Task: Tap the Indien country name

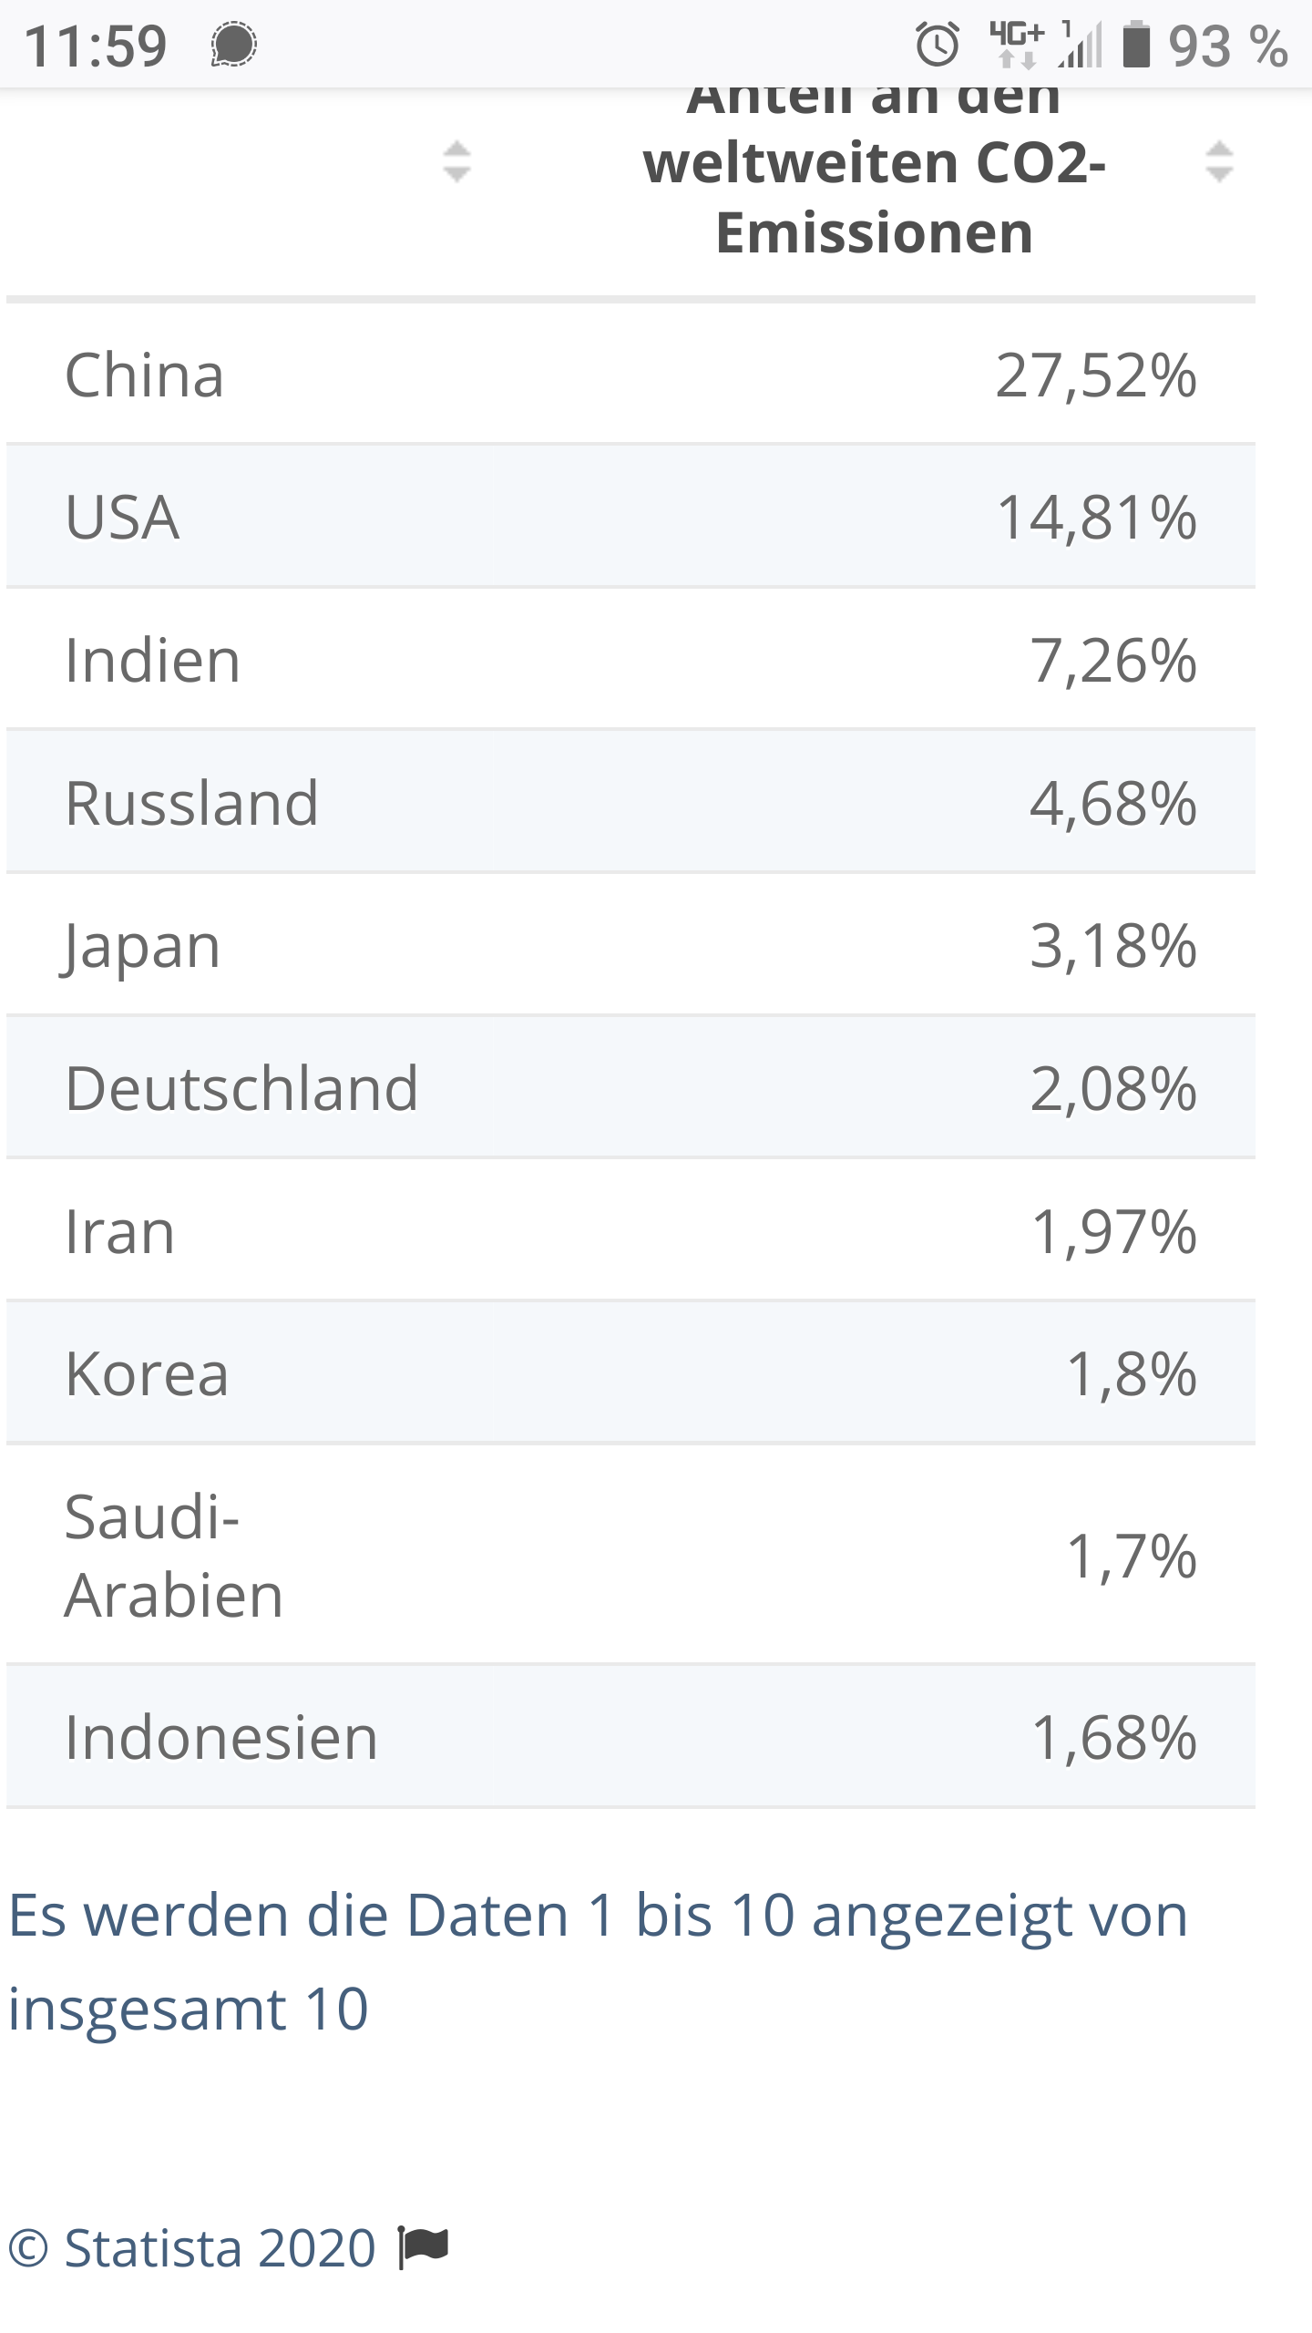Action: coord(153,660)
